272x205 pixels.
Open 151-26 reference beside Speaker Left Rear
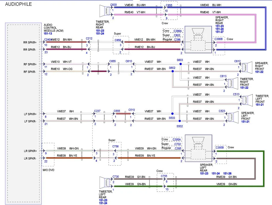point(227,173)
